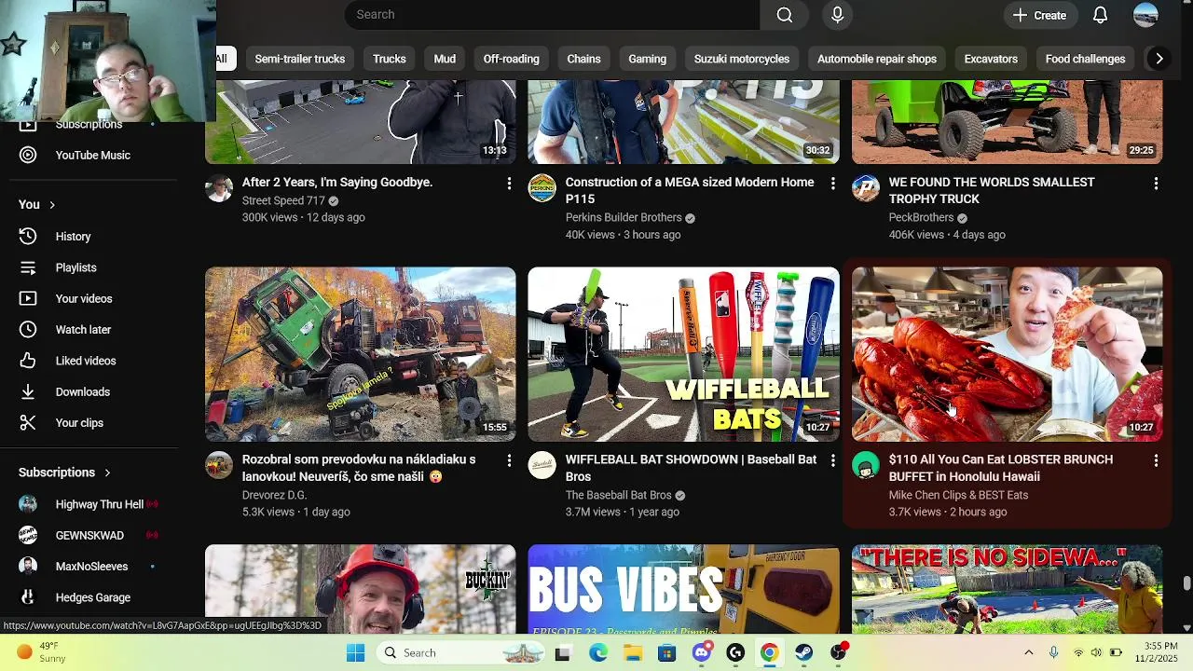Open Microsoft Edge from taskbar
Image resolution: width=1193 pixels, height=671 pixels.
click(x=598, y=653)
